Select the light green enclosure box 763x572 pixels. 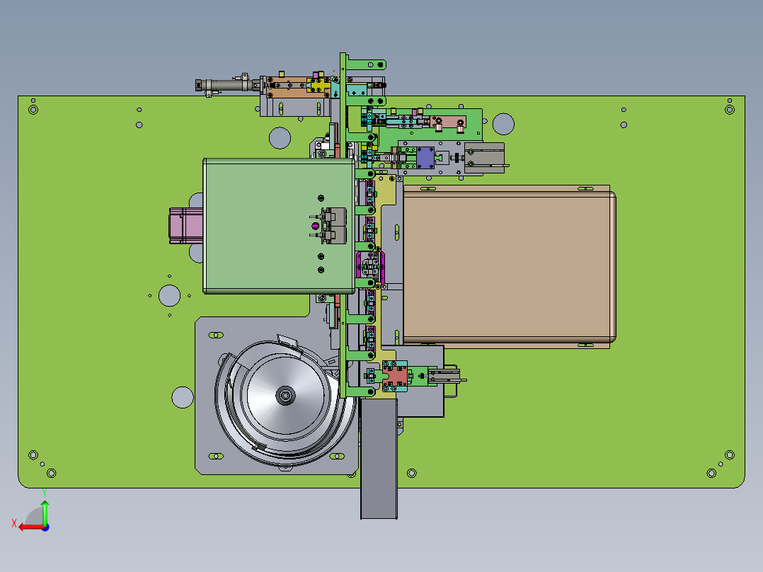279,226
